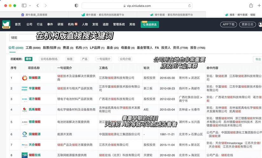This screenshot has width=262, height=158.
Task: Select the LP品牌 (1) results tab
Action: tap(97, 48)
